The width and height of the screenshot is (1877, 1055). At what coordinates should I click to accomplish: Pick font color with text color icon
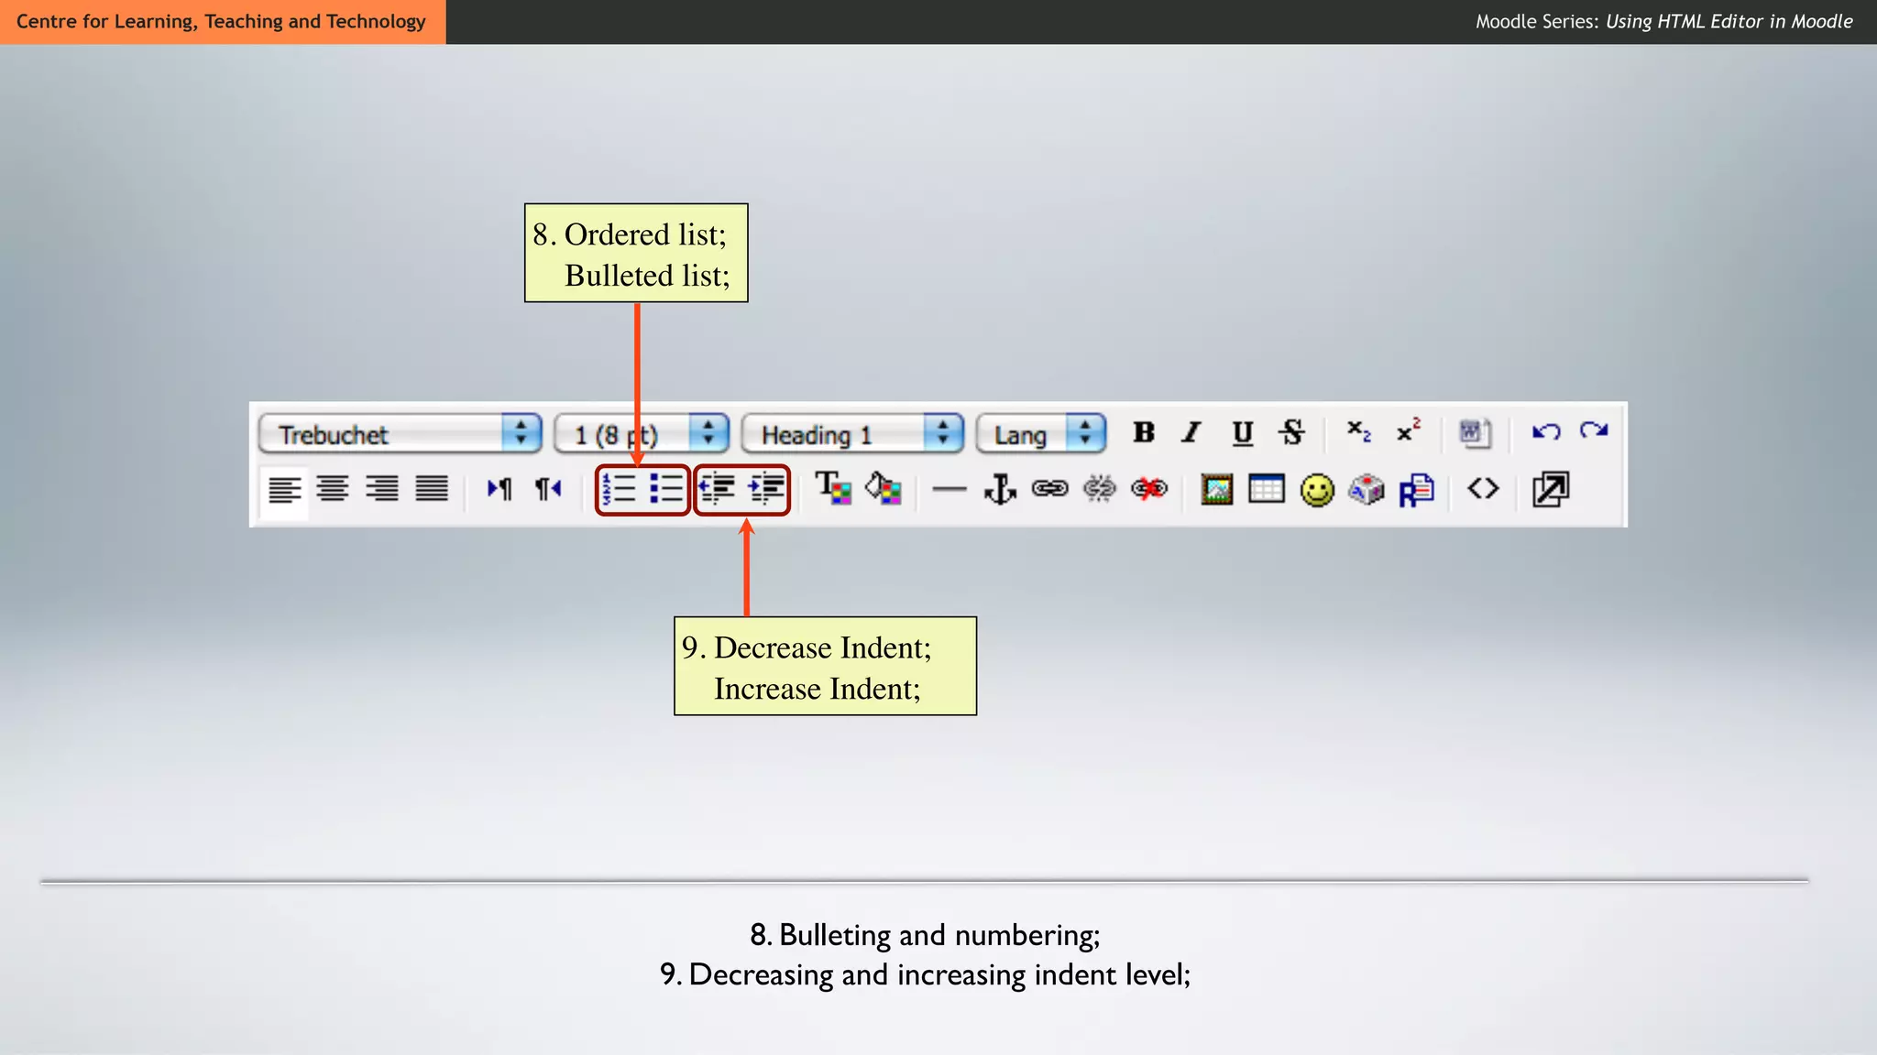(x=833, y=488)
